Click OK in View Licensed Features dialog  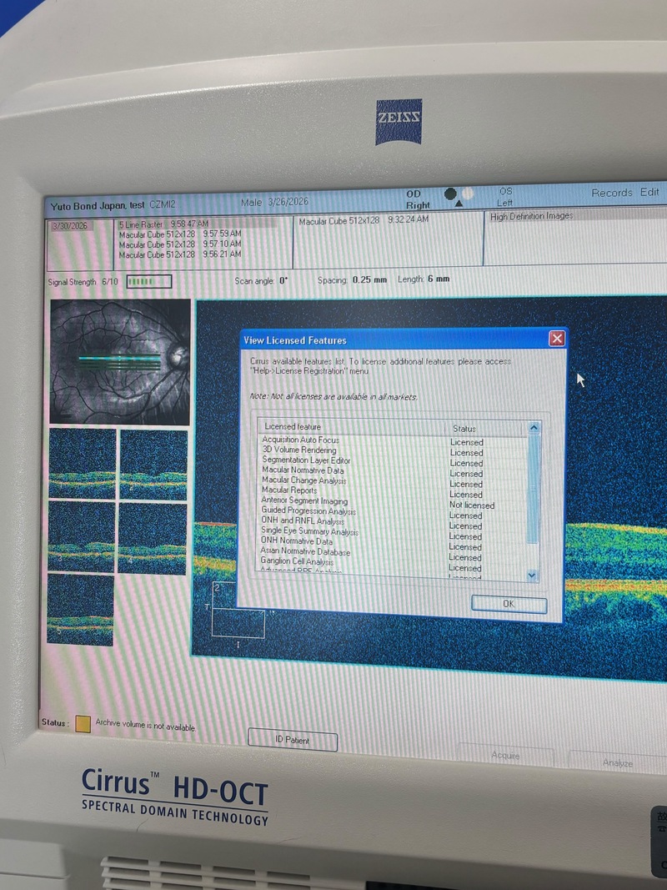click(508, 604)
